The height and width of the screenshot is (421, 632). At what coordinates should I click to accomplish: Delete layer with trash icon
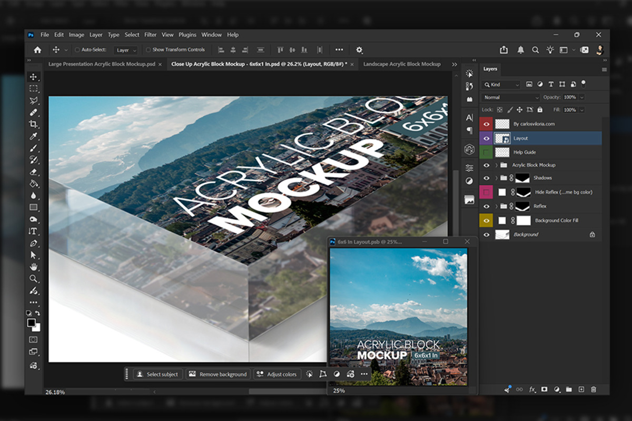pyautogui.click(x=594, y=389)
